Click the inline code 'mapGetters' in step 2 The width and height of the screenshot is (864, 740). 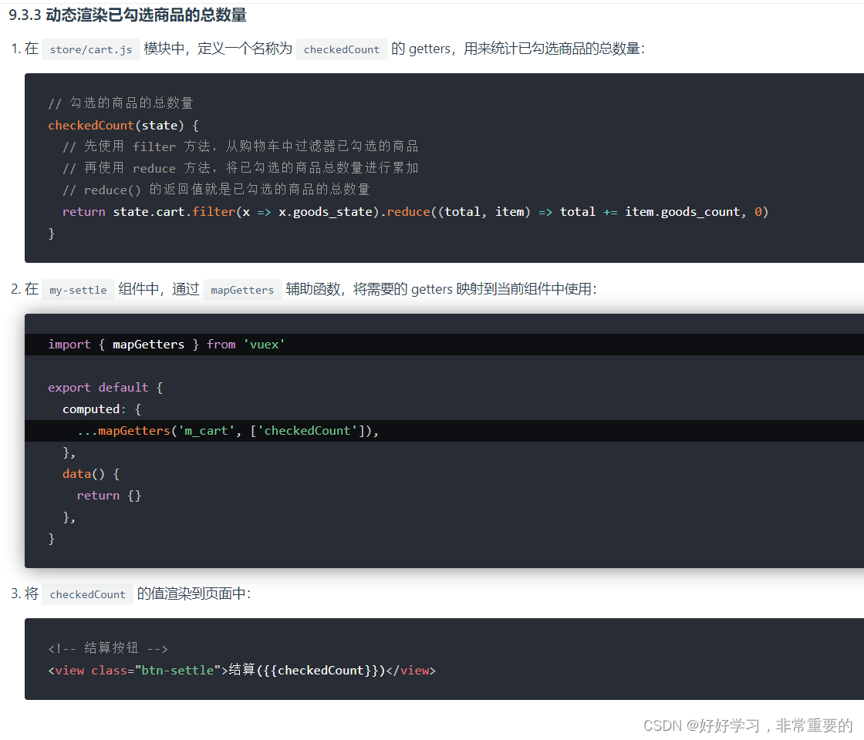pos(242,290)
